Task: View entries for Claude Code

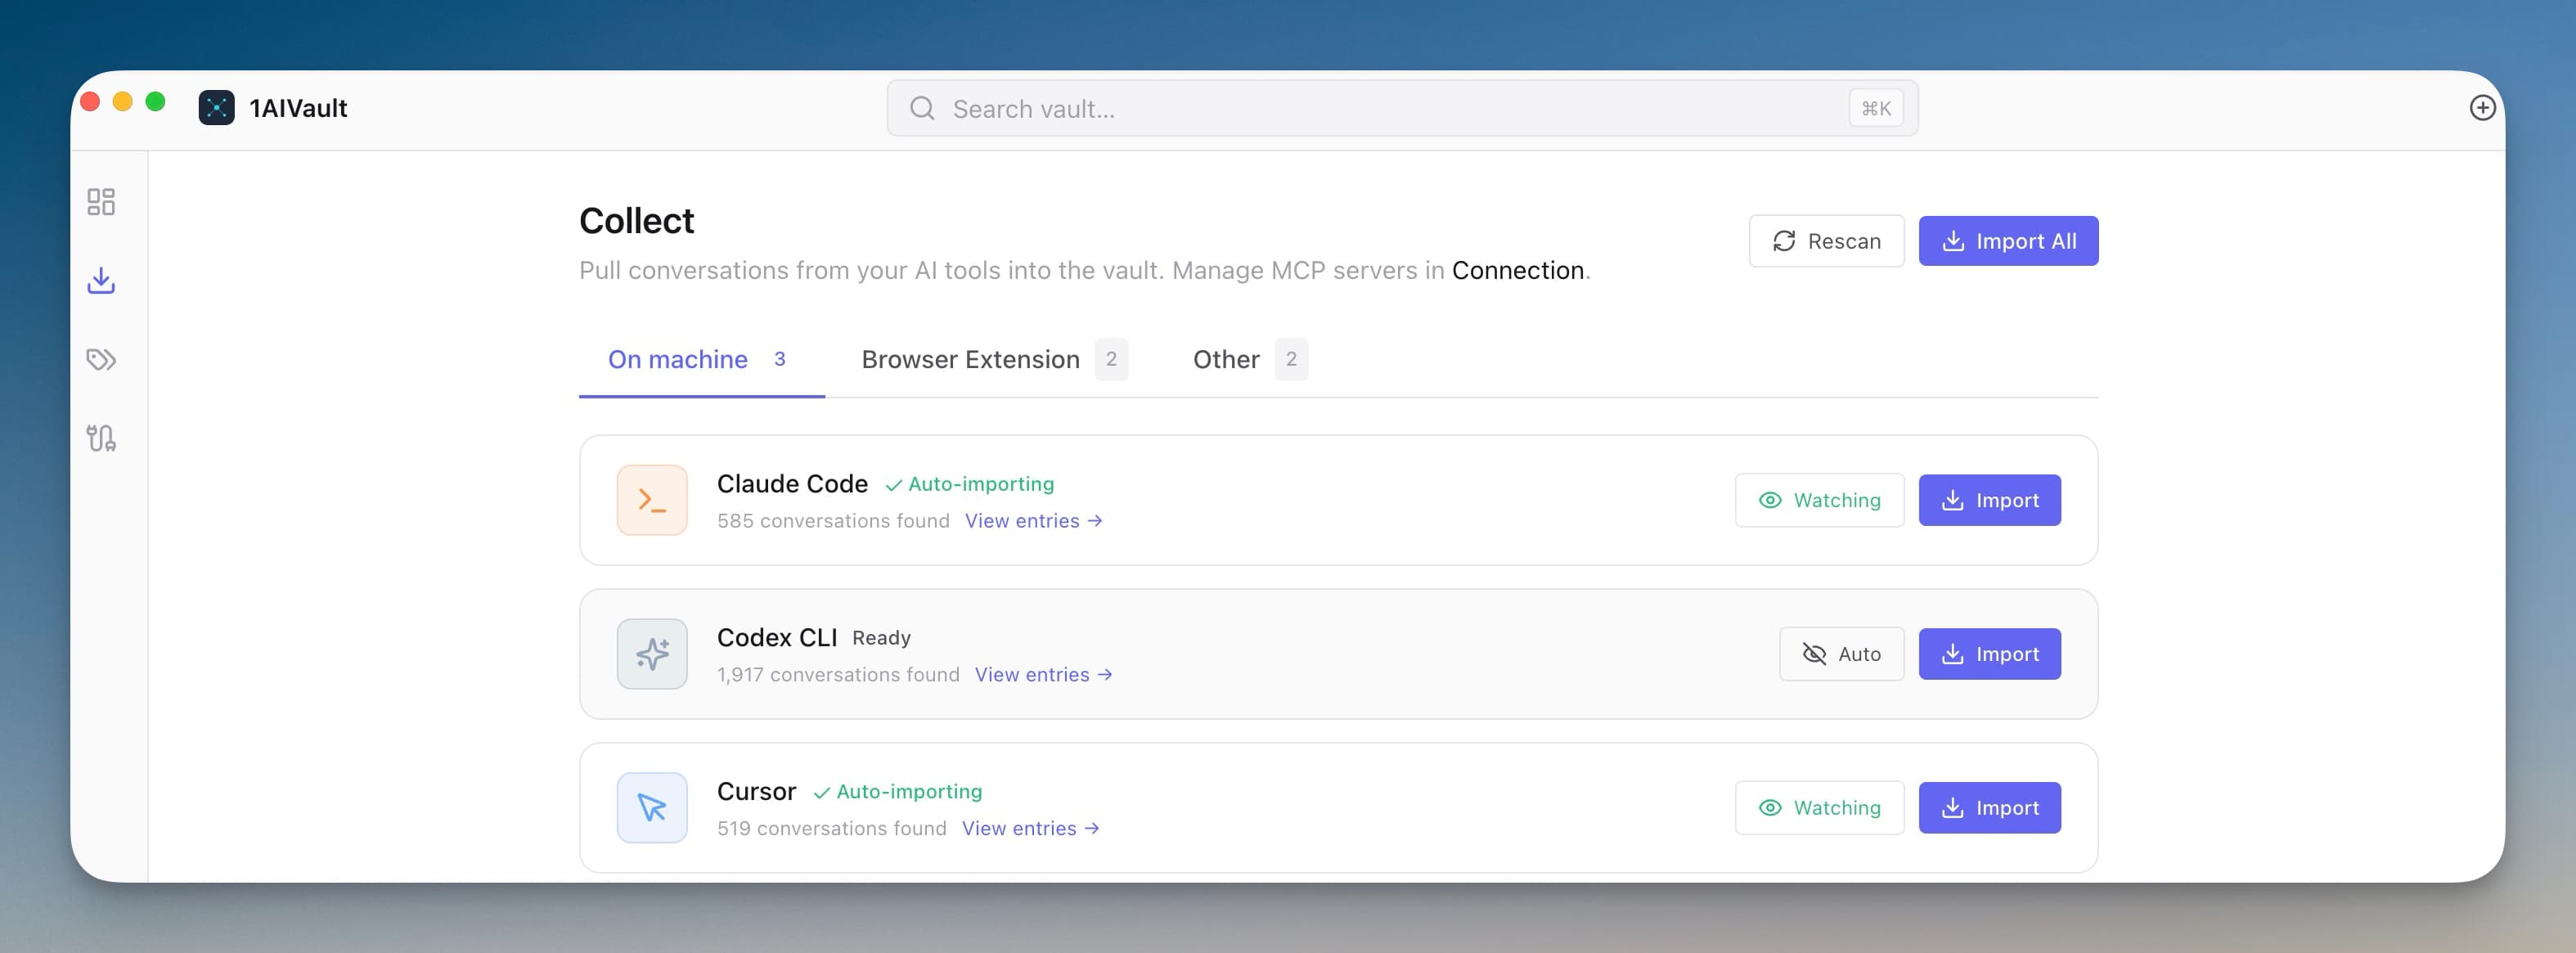Action: (x=1034, y=521)
